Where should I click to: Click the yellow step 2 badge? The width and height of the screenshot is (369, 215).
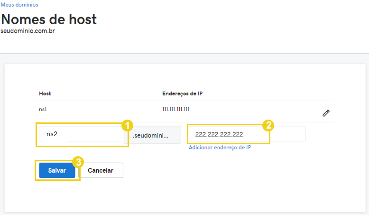(x=268, y=125)
